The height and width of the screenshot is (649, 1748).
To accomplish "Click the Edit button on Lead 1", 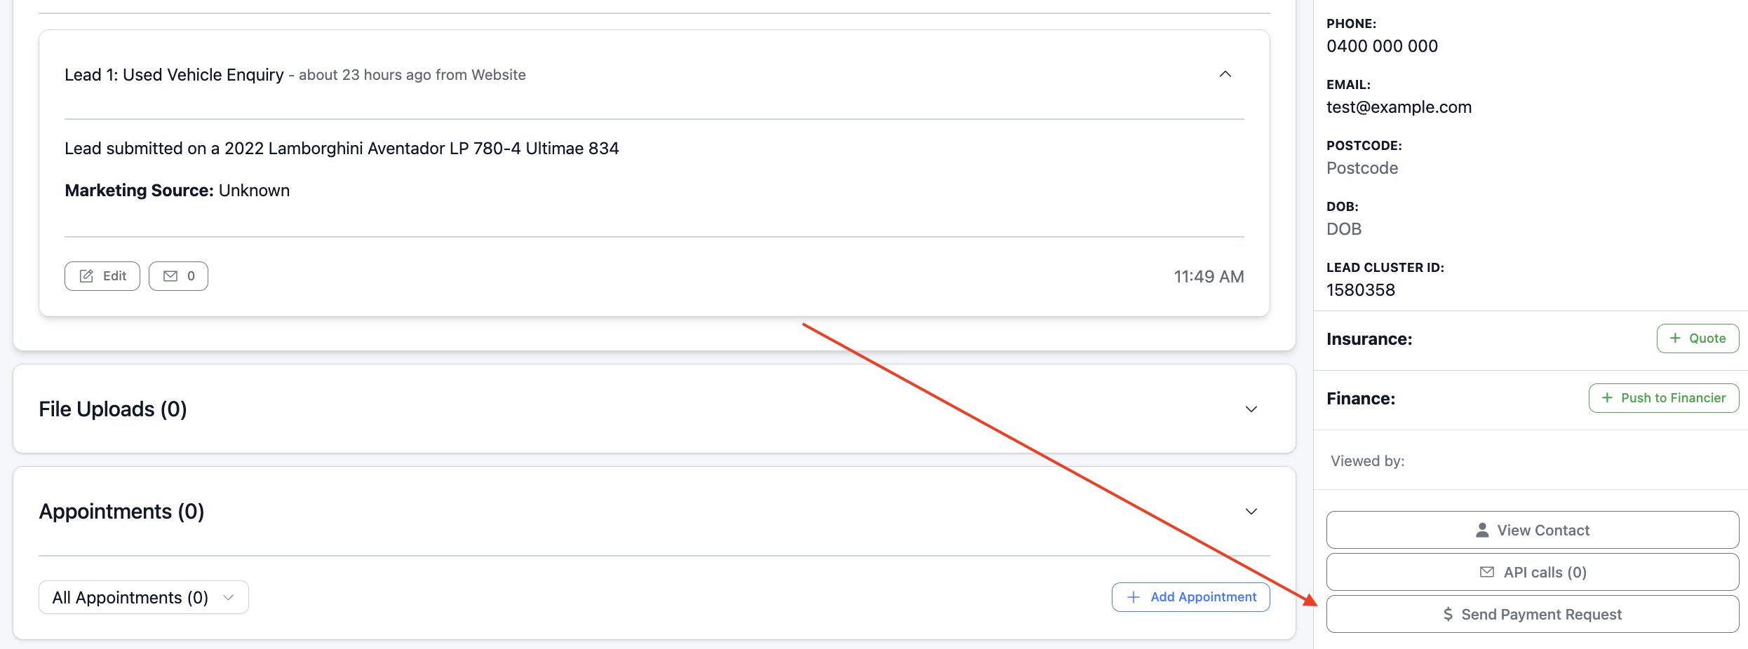I will coord(102,276).
